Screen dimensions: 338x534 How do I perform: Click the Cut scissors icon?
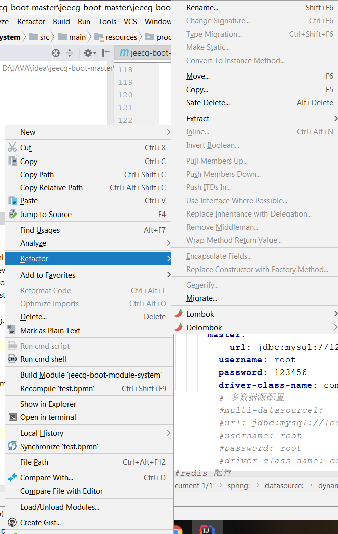point(12,147)
